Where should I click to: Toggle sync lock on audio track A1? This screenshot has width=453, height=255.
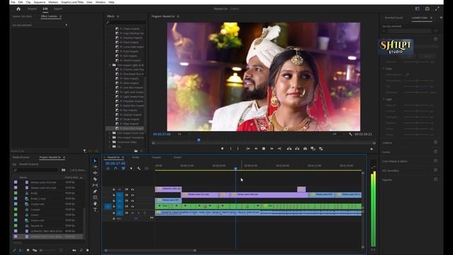tap(126, 213)
